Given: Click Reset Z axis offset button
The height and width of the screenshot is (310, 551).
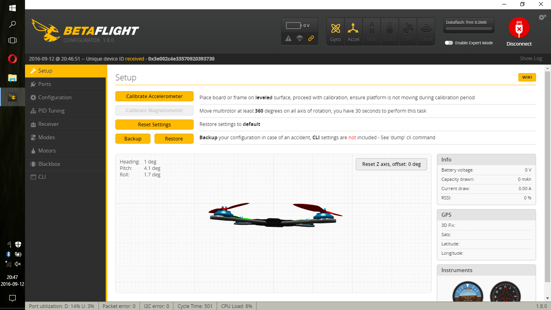Looking at the screenshot, I should tap(391, 164).
